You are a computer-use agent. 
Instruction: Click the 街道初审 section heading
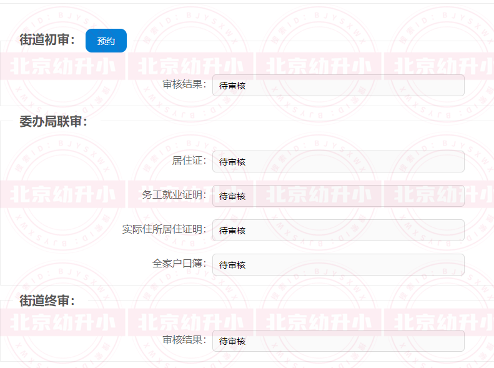pyautogui.click(x=47, y=40)
